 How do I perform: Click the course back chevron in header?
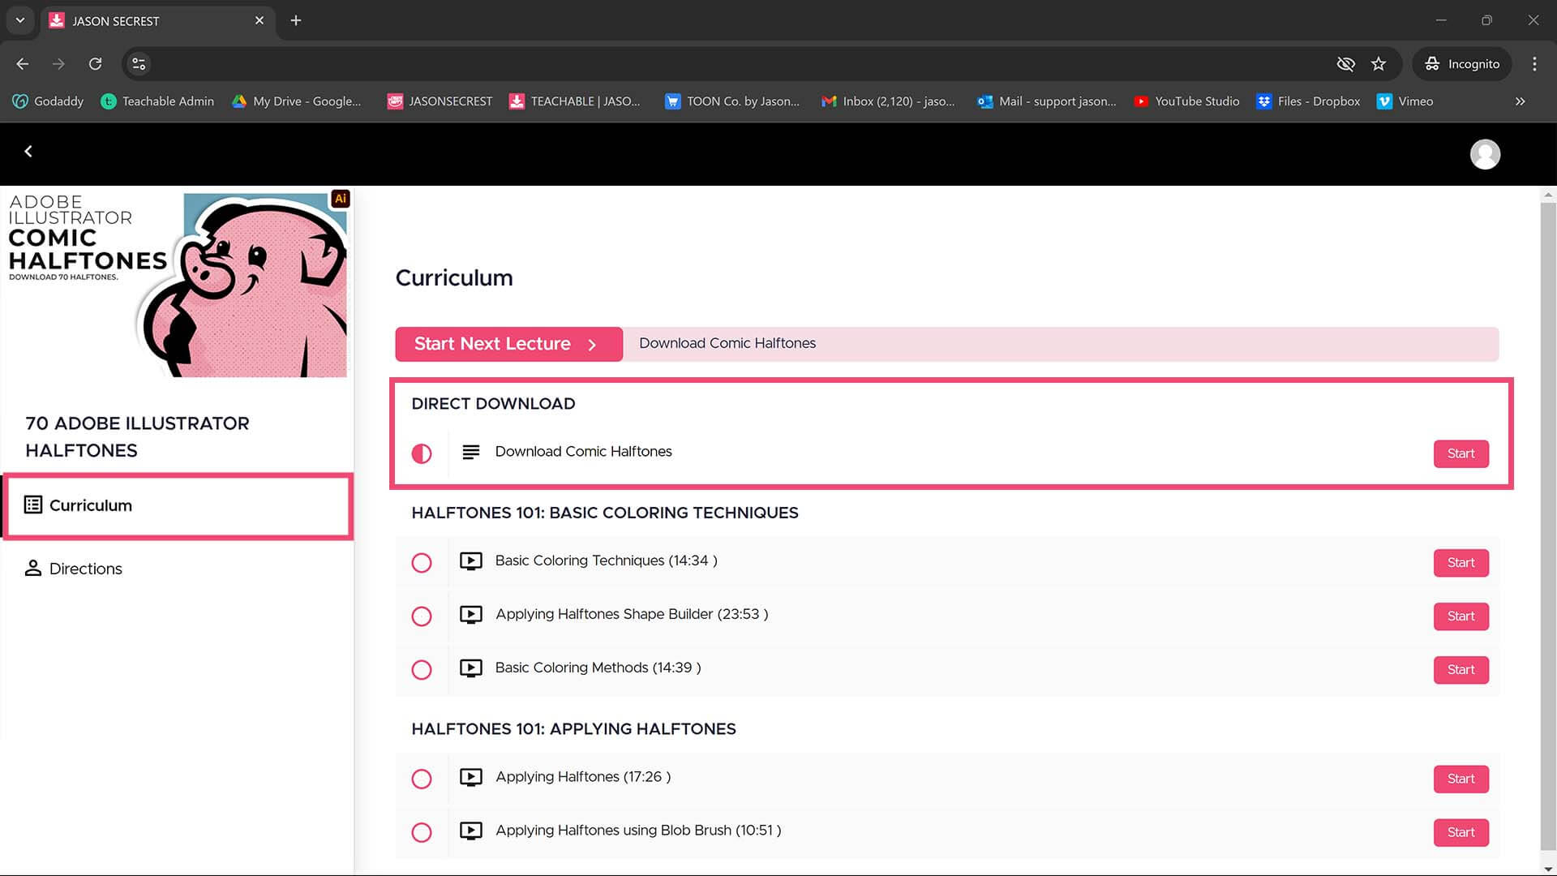coord(28,152)
